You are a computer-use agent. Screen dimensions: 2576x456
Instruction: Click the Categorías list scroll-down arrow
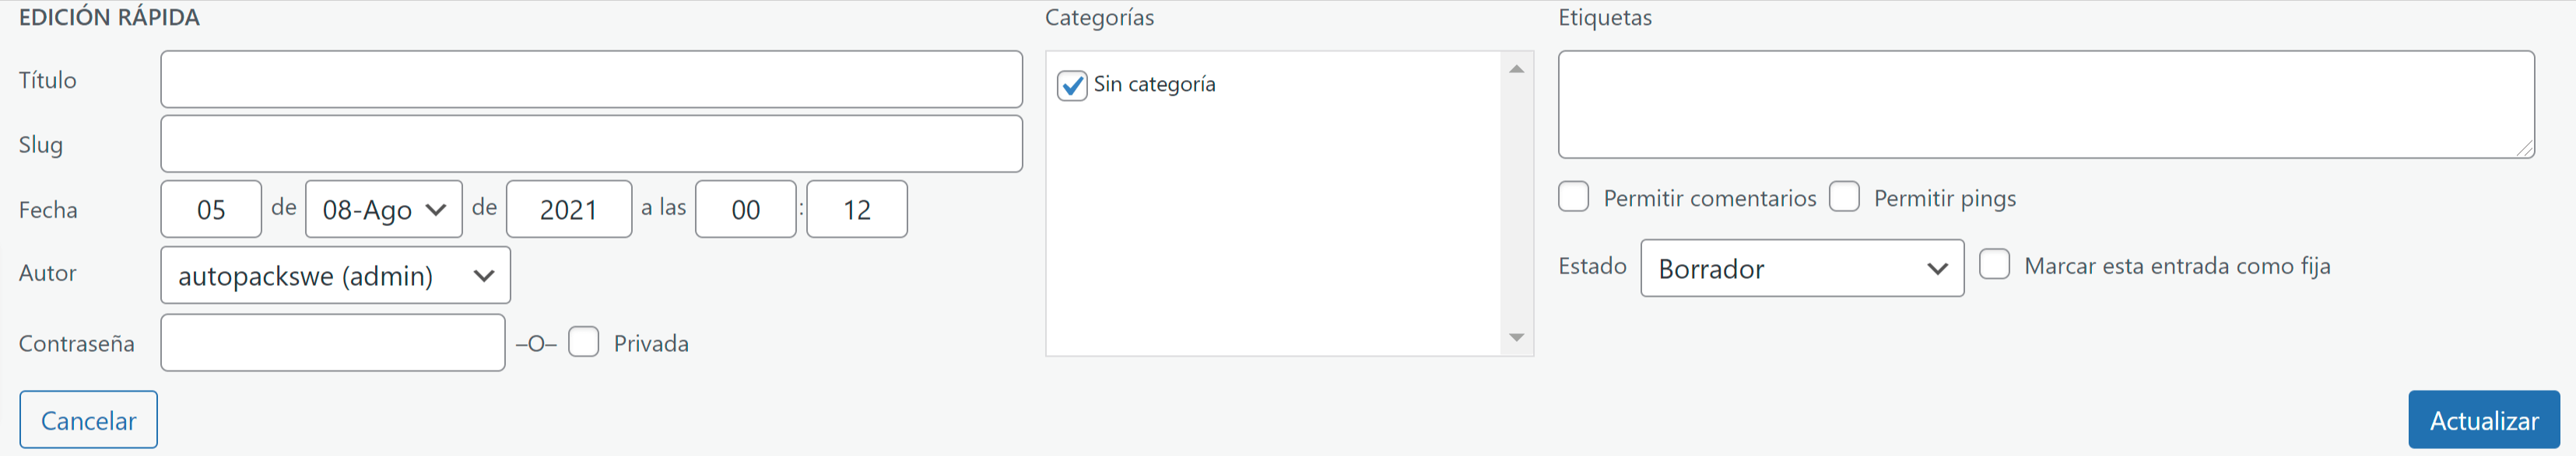[1516, 338]
